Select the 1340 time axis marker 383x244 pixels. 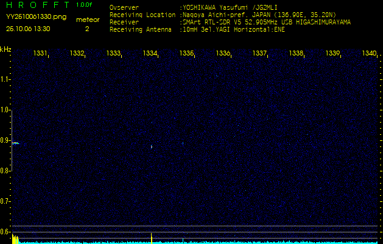coord(369,54)
